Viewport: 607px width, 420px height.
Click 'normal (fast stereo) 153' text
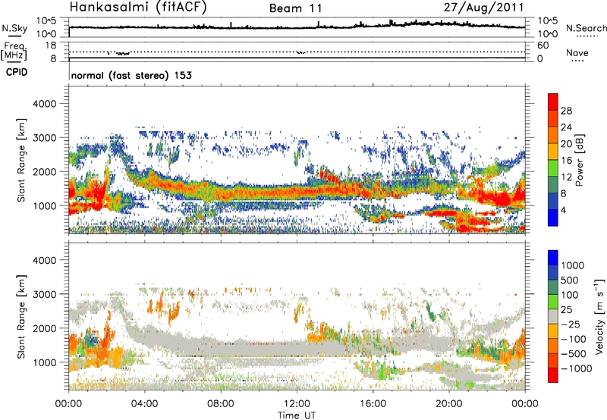point(131,75)
